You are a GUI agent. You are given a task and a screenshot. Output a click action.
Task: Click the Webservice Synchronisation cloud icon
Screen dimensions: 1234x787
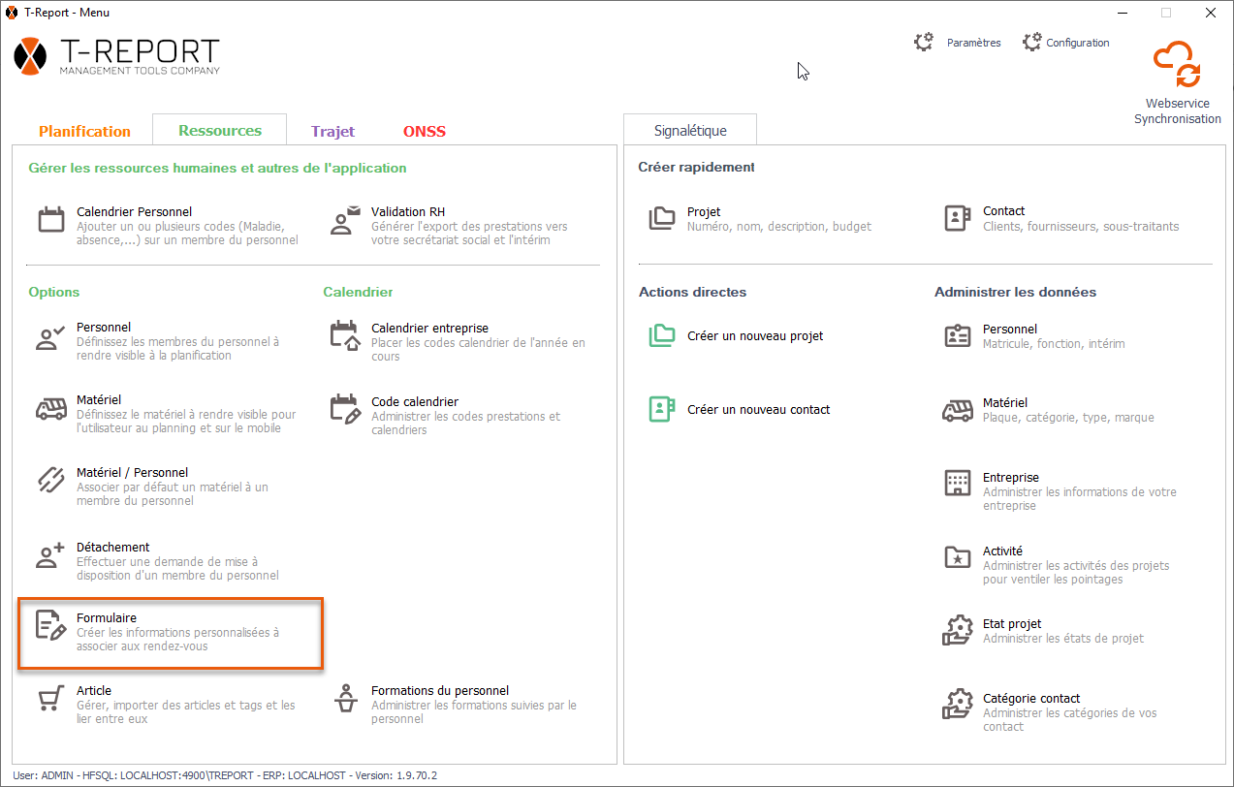point(1177,66)
